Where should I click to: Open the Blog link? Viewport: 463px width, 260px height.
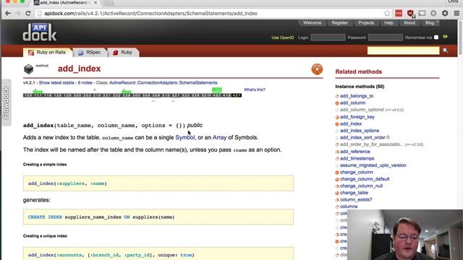pyautogui.click(x=430, y=22)
